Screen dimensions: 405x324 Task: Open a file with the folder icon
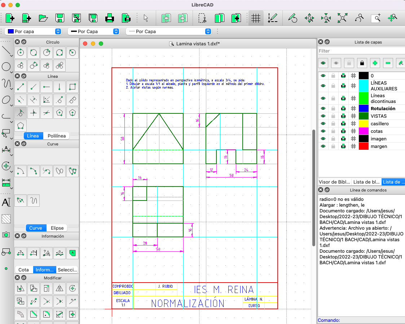coord(43,18)
